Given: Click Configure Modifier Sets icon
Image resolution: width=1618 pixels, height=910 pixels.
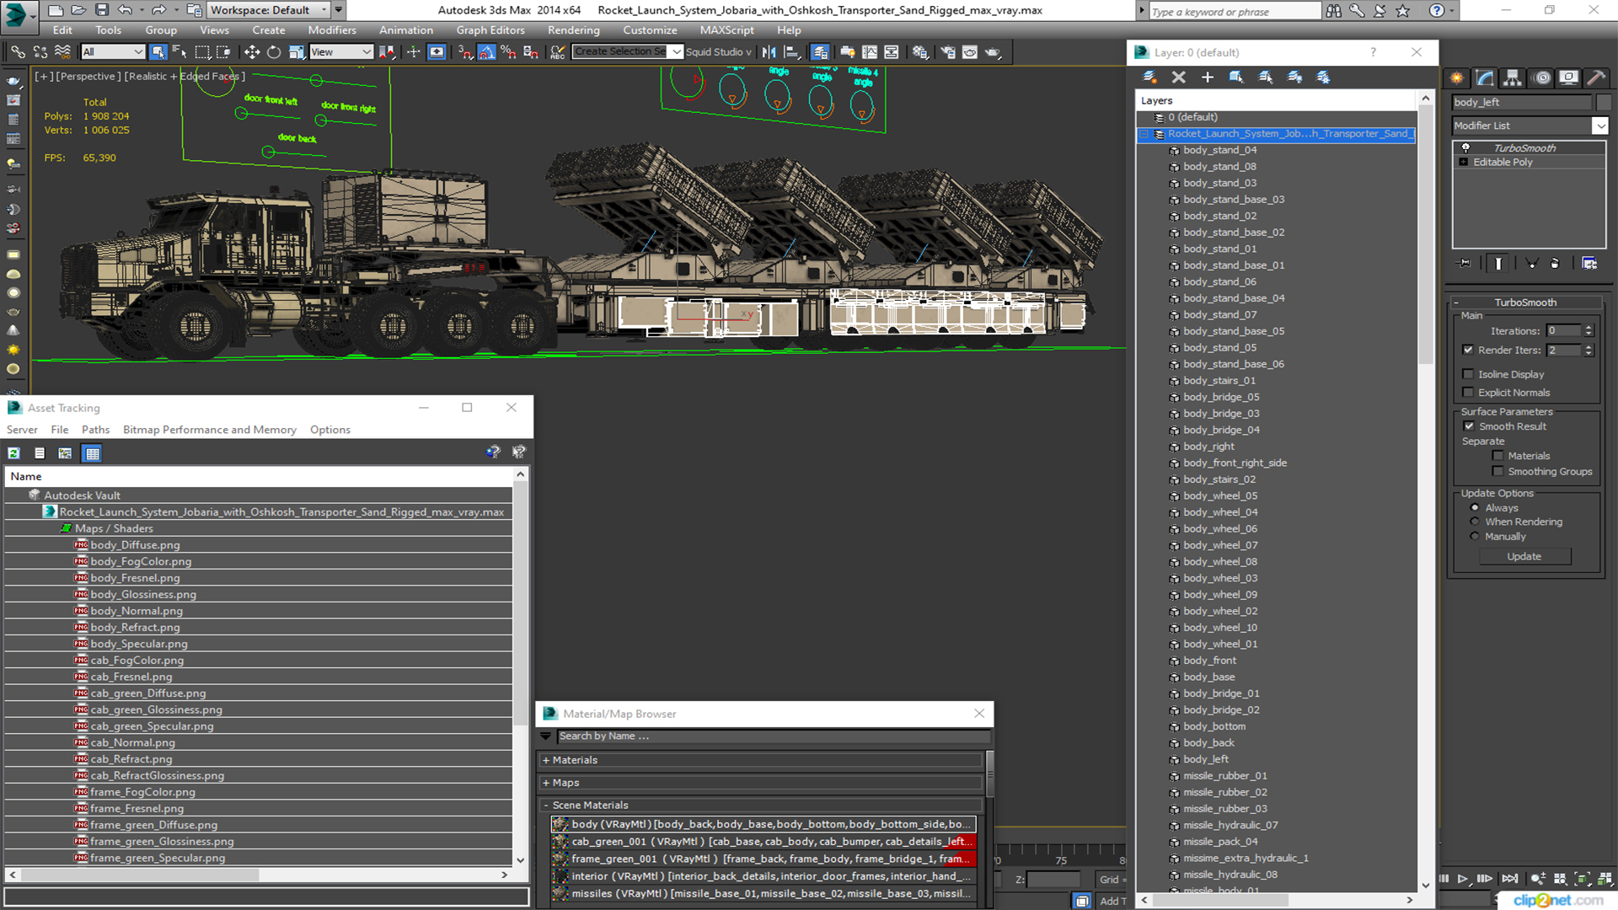Looking at the screenshot, I should point(1589,263).
